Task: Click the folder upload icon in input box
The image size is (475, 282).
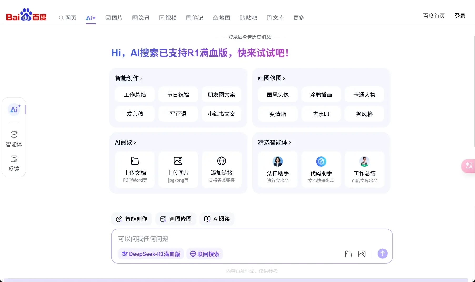Action: coord(348,254)
